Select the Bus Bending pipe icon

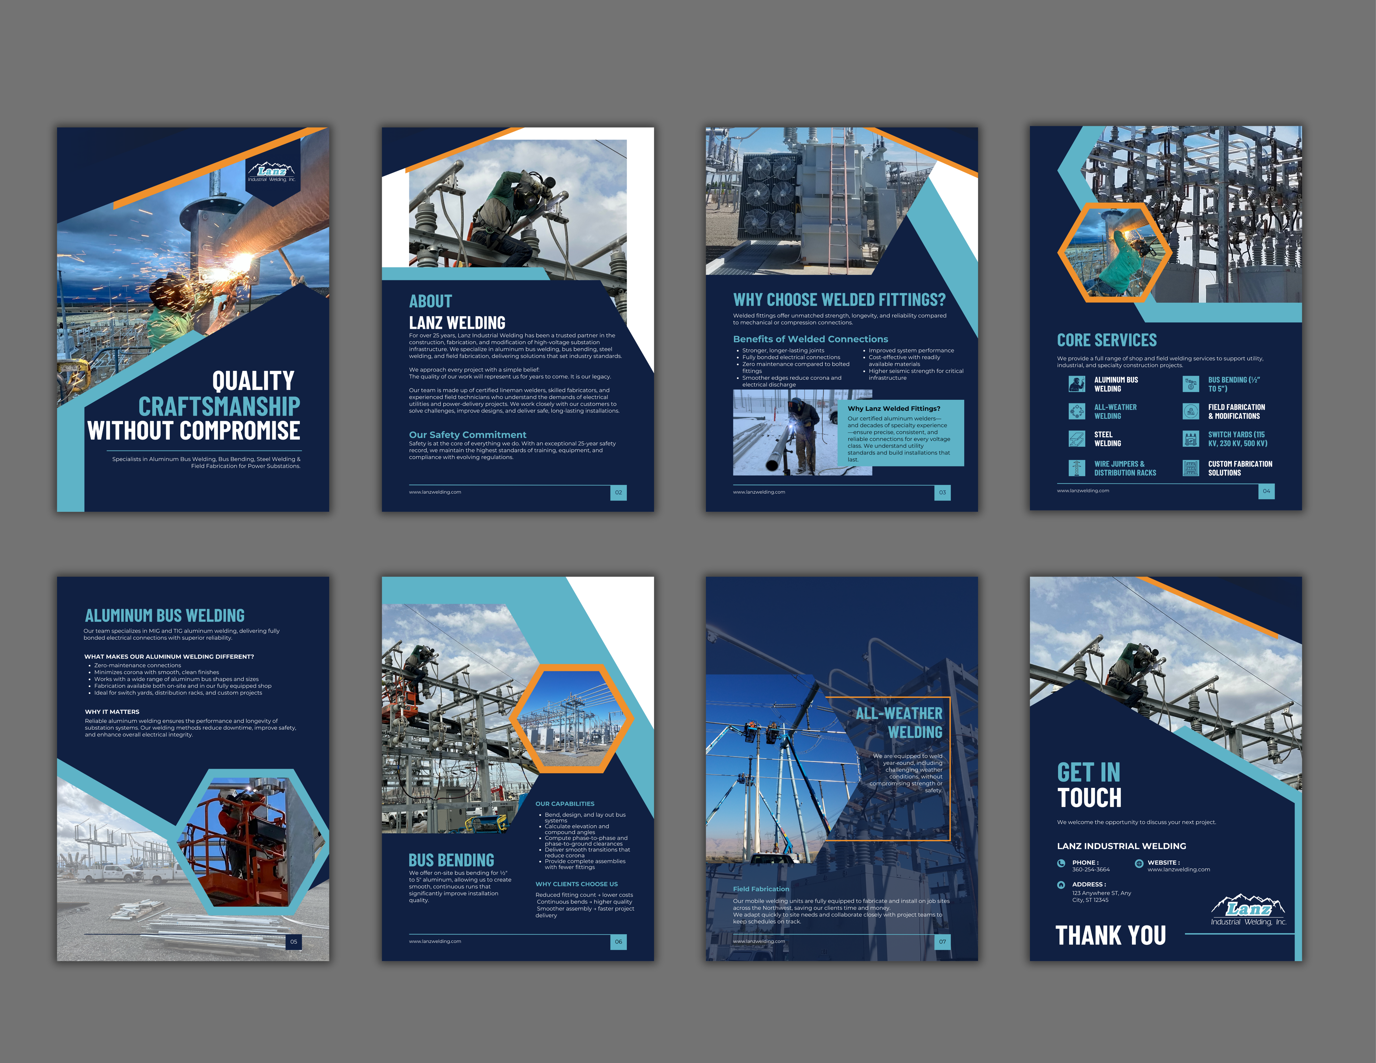pos(1191,384)
